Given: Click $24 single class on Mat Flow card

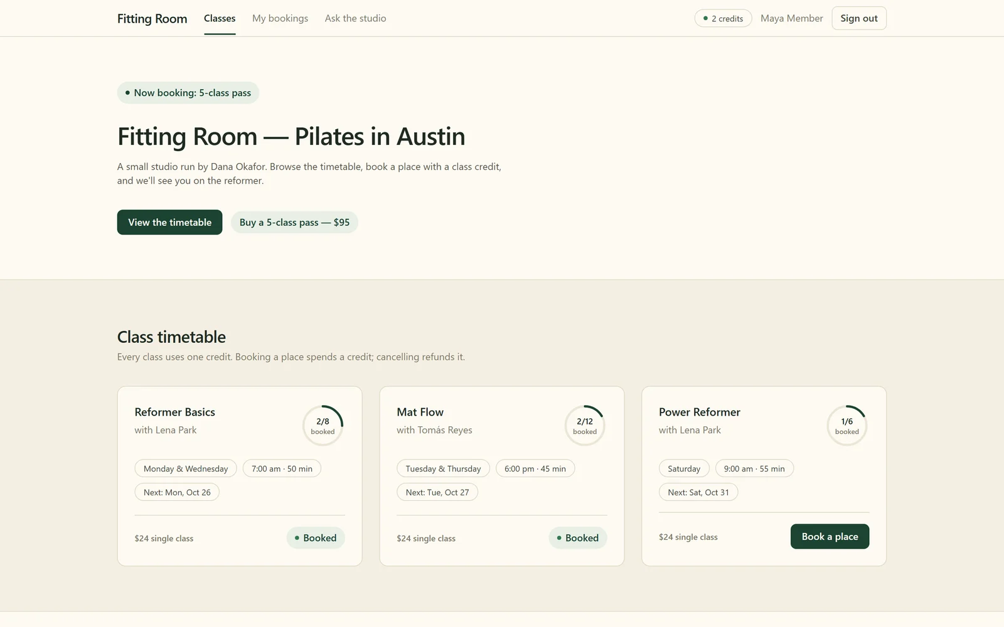Looking at the screenshot, I should point(426,539).
